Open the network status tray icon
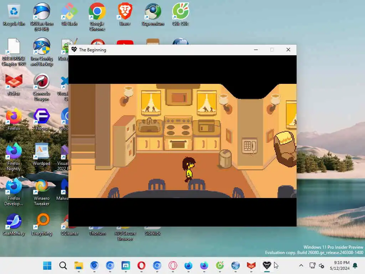The image size is (365, 274). 312,265
